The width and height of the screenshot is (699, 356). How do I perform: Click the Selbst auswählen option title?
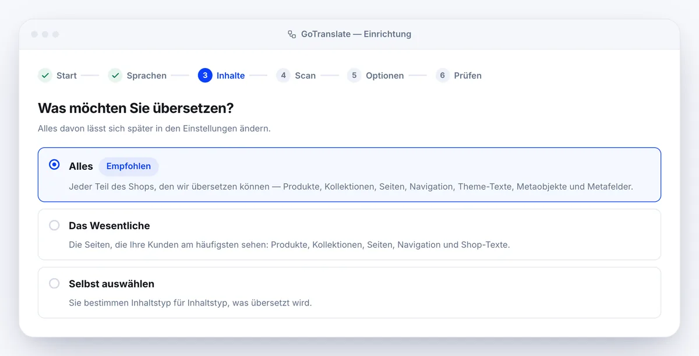(112, 284)
